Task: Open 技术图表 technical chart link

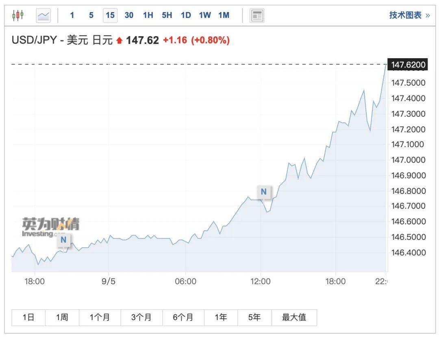Action: point(409,15)
